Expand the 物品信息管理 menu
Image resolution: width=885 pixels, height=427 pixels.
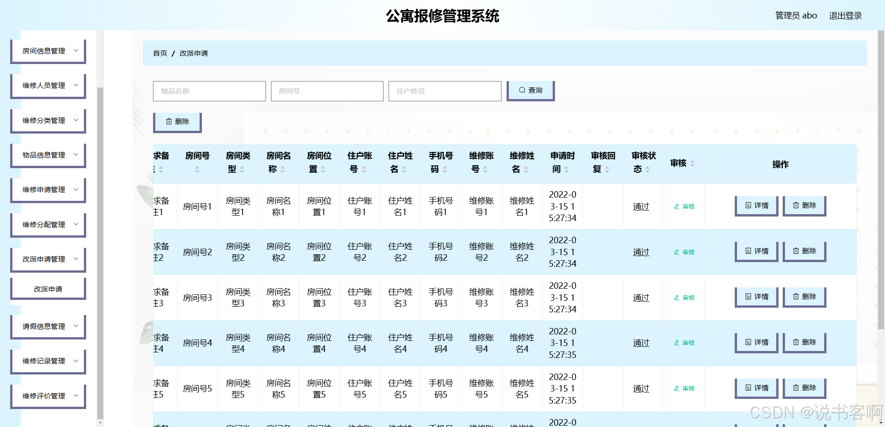coord(48,155)
